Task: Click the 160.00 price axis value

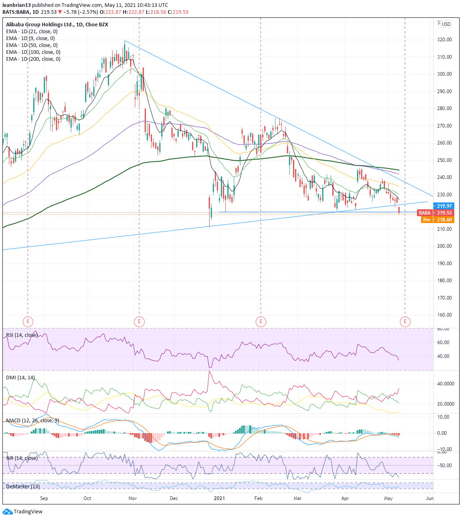Action: click(445, 315)
